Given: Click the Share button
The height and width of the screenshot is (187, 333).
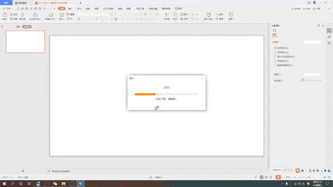Looking at the screenshot, I should coord(317,9).
